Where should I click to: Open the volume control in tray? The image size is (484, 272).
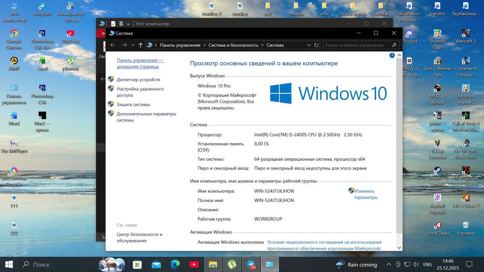pos(416,264)
